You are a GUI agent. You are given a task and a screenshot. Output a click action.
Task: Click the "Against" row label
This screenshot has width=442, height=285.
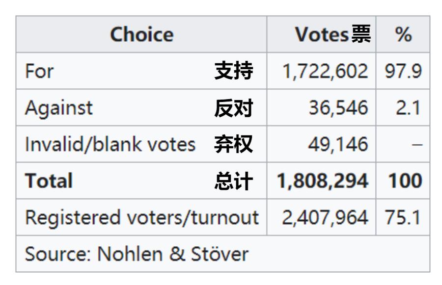coord(58,108)
